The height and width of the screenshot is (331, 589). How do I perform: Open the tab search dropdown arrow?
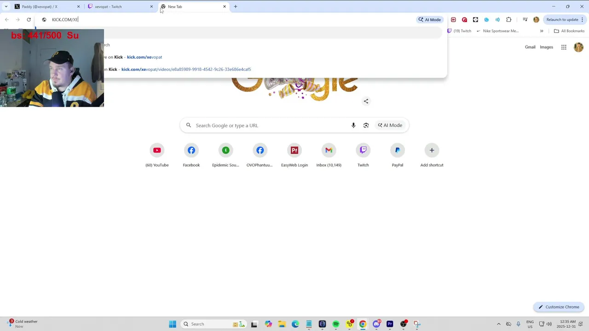click(6, 6)
